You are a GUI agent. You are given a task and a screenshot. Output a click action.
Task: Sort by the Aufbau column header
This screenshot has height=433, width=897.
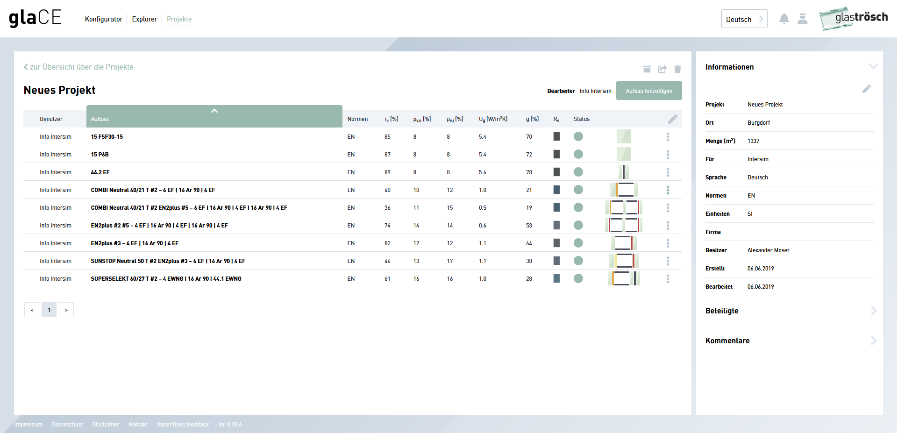(214, 116)
